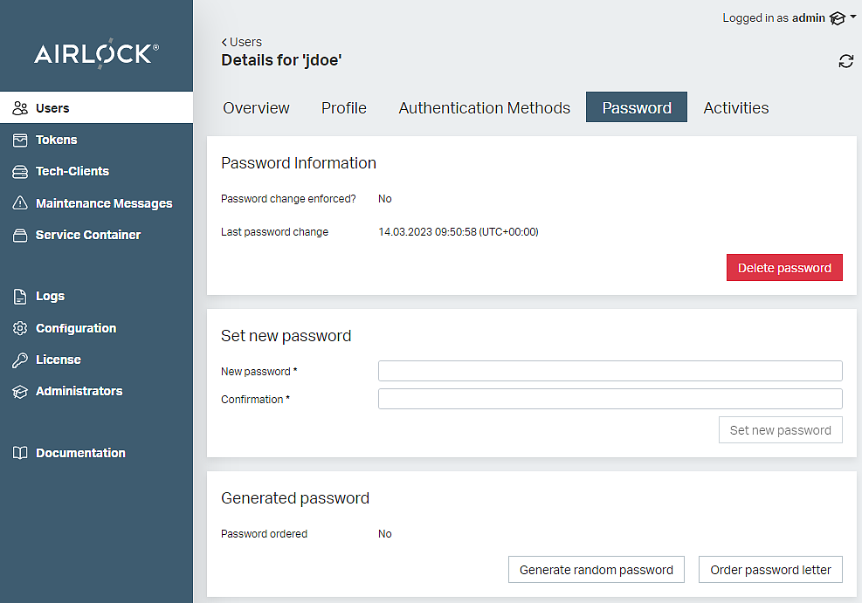Screen dimensions: 862x603
Task: Refresh the user details page
Action: tap(845, 61)
